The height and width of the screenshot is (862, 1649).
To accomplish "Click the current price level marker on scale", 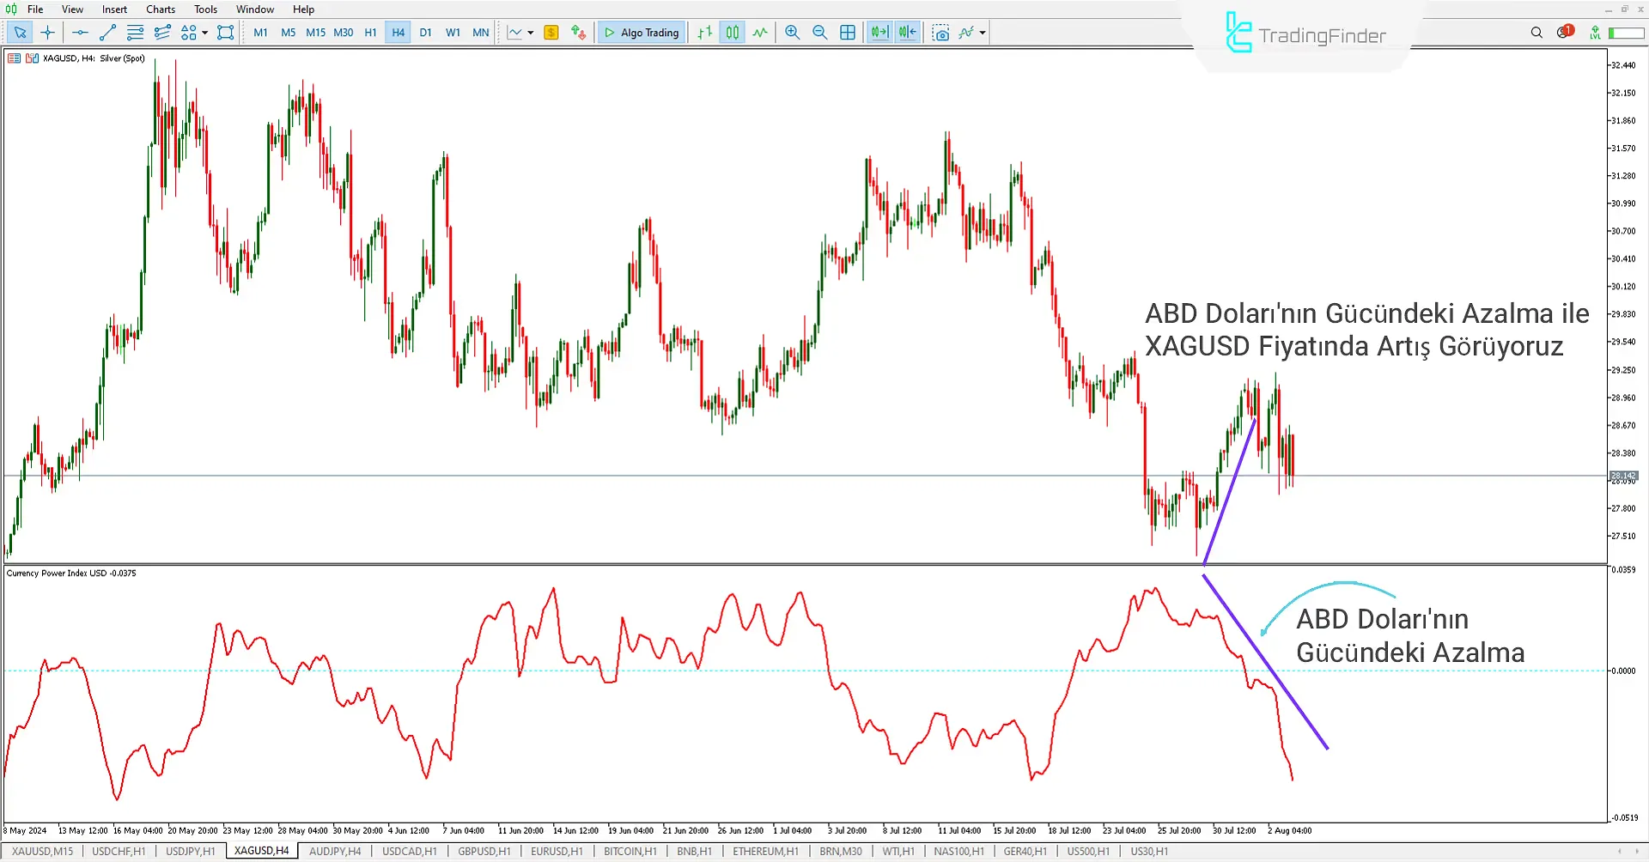I will [1623, 476].
